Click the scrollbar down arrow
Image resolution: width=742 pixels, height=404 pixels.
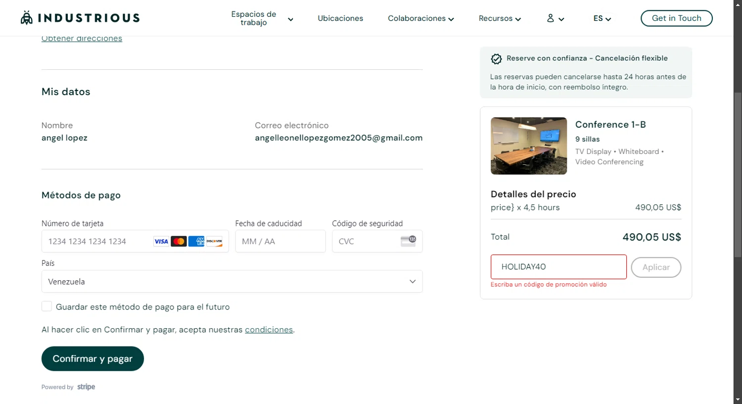738,400
